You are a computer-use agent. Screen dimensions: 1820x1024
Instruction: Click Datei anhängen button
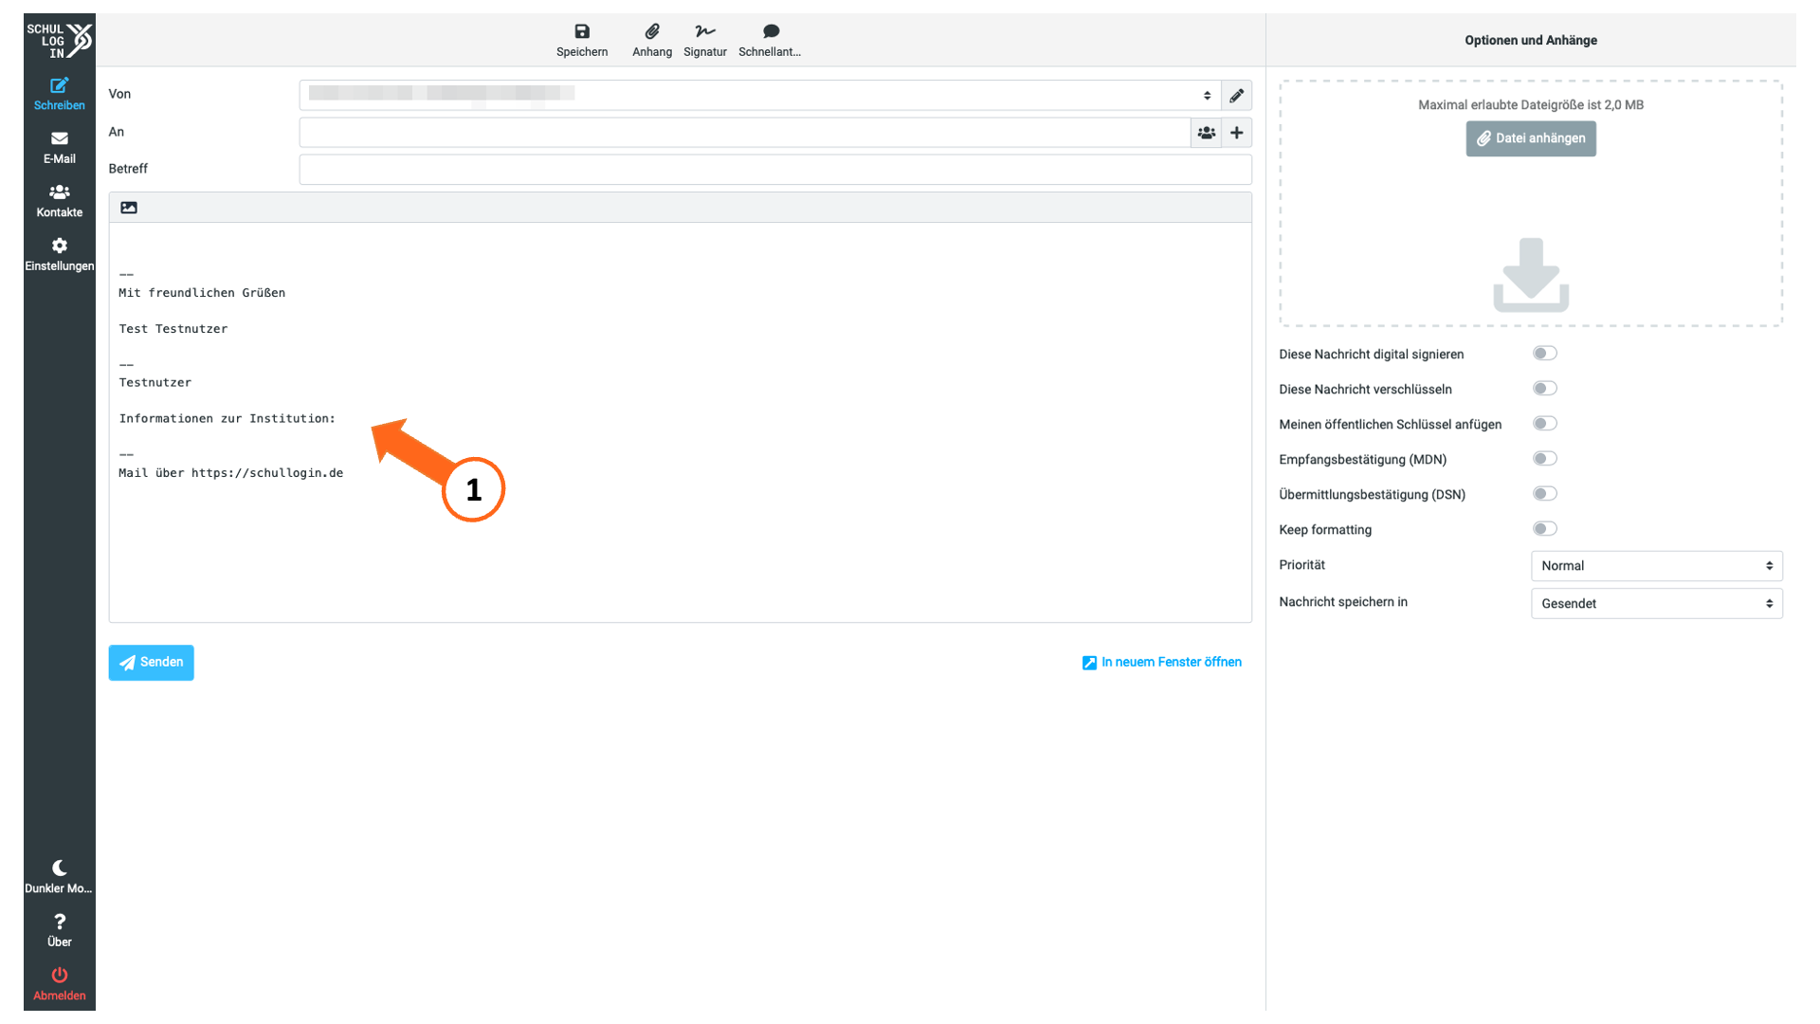pos(1531,138)
